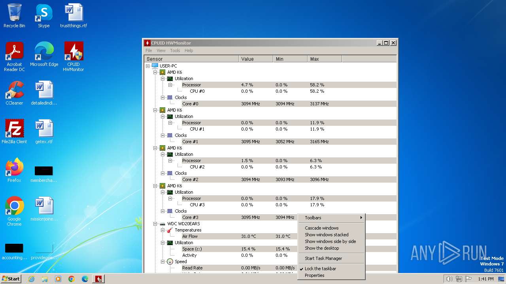Viewport: 506px width, 284px height.
Task: Open the Recycle Bin desktop icon
Action: click(14, 16)
